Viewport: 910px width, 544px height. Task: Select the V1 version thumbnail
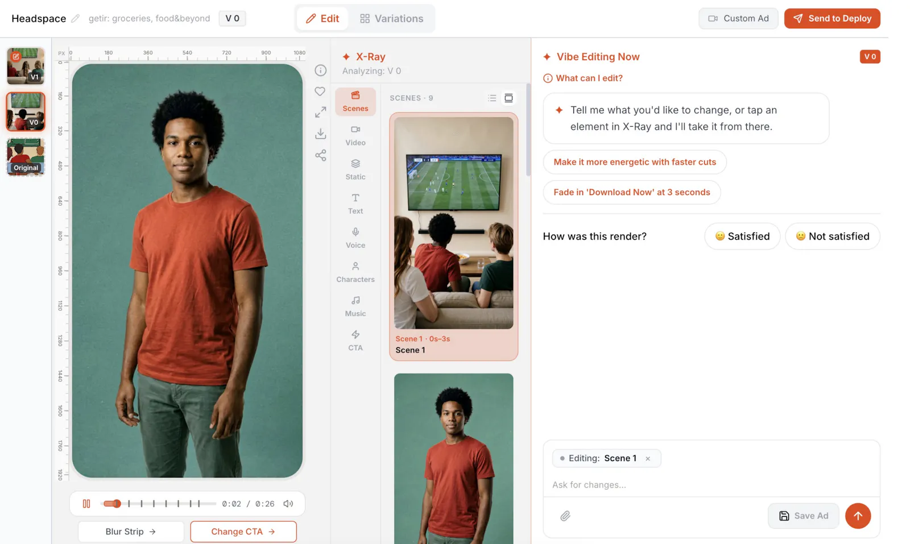pos(26,66)
